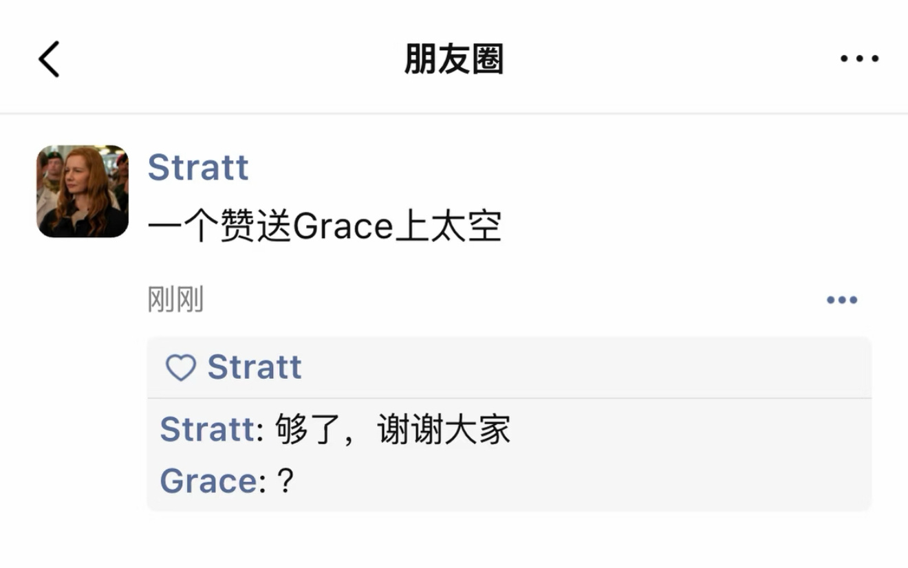Expand the comment area below the likes
The height and width of the screenshot is (568, 908).
[x=482, y=454]
